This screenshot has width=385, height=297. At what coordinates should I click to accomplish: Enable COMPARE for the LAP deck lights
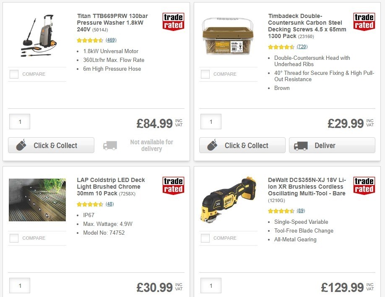coord(14,238)
